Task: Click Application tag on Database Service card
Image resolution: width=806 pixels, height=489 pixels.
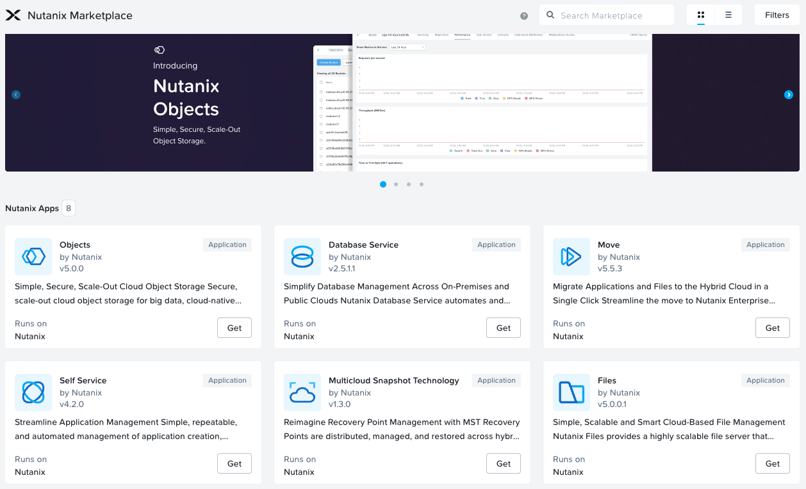Action: (x=497, y=245)
